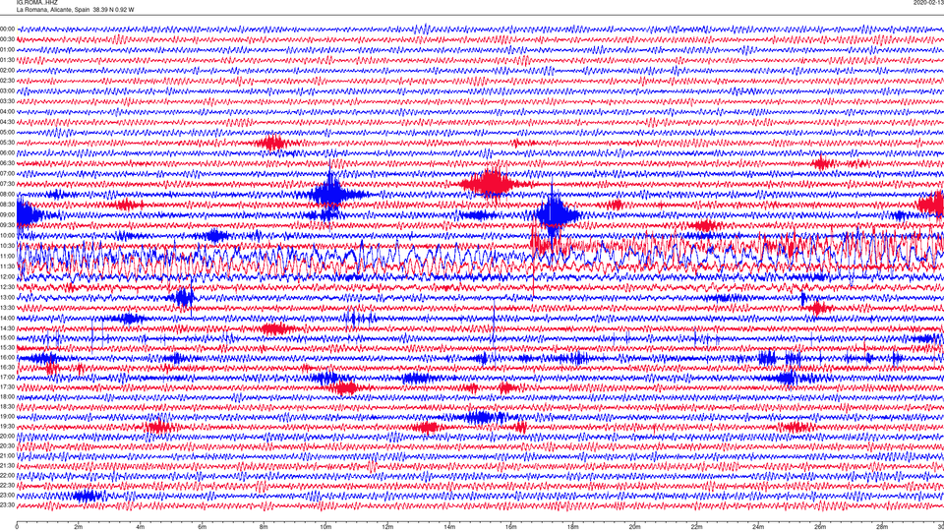Click the 04:00 hour label
Image resolution: width=944 pixels, height=531 pixels.
(7, 111)
